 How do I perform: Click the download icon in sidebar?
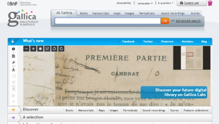pos(13,69)
